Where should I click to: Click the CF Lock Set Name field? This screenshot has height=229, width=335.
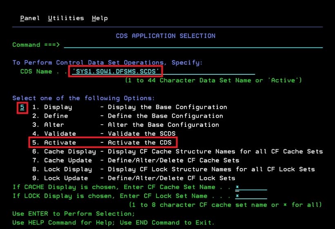click(251, 196)
